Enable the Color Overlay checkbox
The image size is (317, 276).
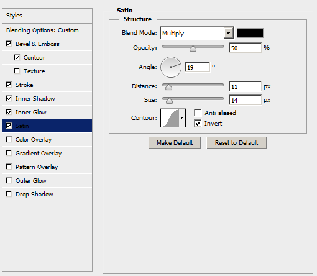pos(9,139)
